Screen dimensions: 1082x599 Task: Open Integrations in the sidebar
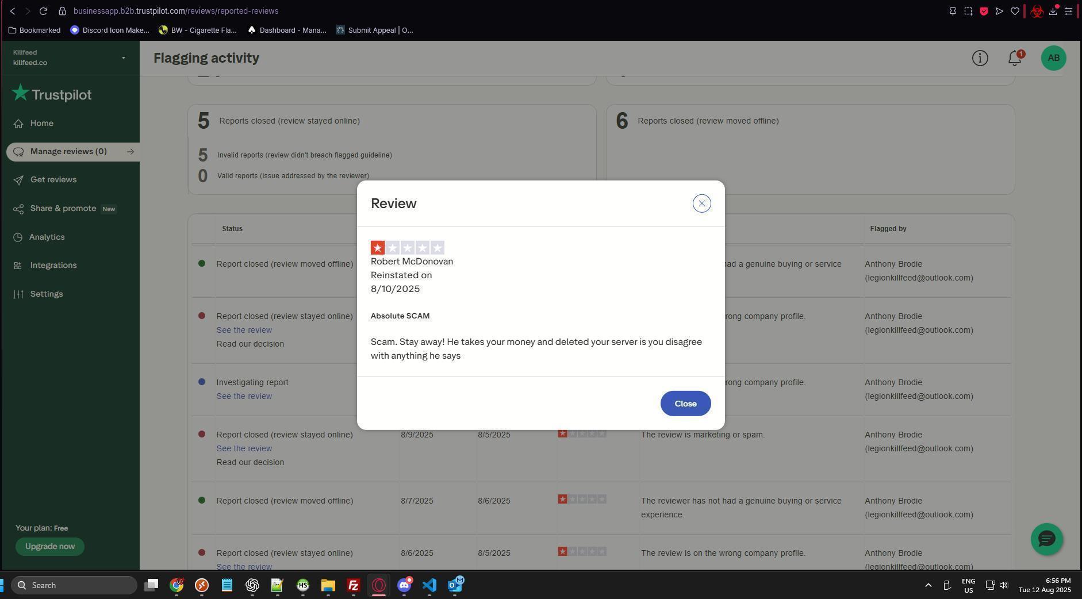pyautogui.click(x=53, y=266)
